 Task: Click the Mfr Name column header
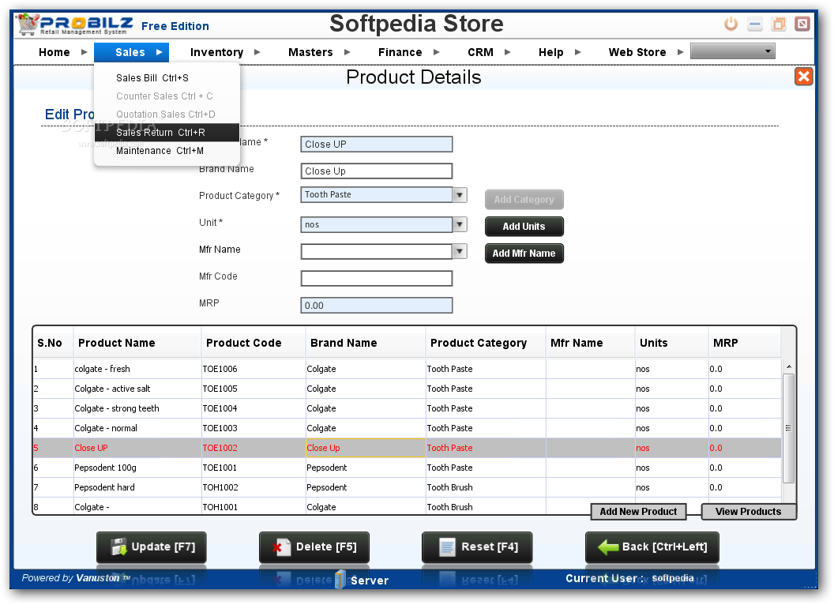[x=591, y=343]
